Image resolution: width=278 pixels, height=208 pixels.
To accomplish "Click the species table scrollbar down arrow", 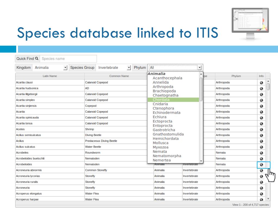I will [268, 199].
